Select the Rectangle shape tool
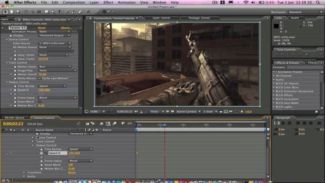This screenshot has width=325, height=183. pos(47,12)
